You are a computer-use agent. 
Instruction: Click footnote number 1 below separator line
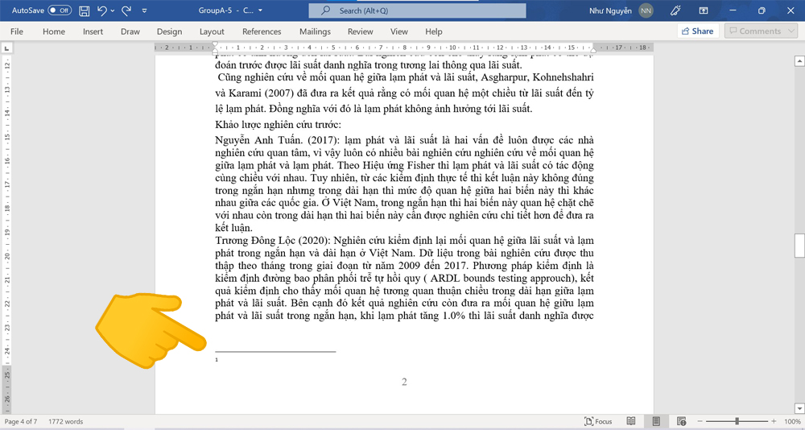pos(217,360)
